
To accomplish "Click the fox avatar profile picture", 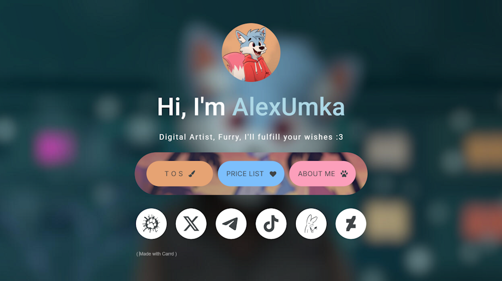I will coord(251,52).
